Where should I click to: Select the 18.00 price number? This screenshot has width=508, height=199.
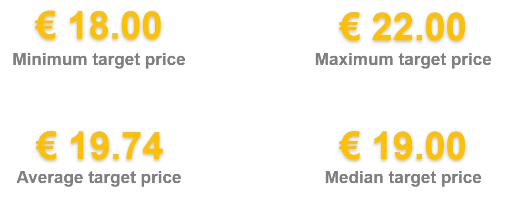pyautogui.click(x=115, y=25)
